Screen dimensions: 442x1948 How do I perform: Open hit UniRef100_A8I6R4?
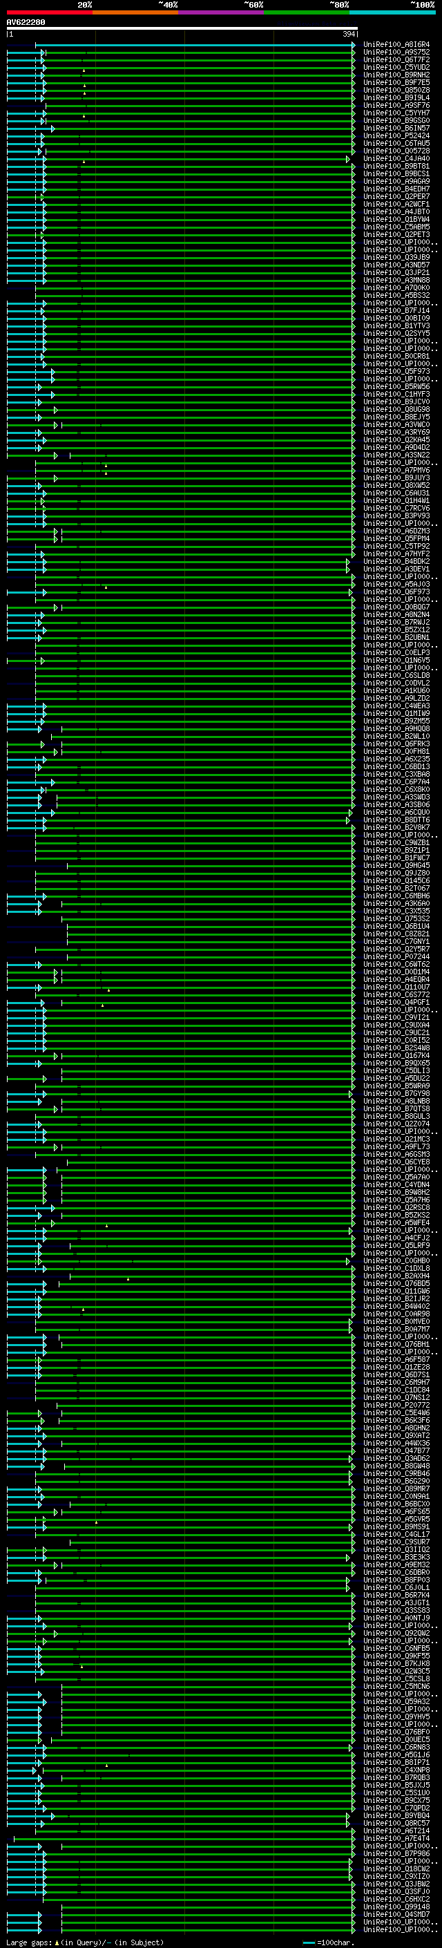pos(396,45)
